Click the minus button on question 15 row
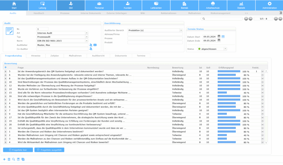The height and width of the screenshot is (165, 283). coord(263,93)
